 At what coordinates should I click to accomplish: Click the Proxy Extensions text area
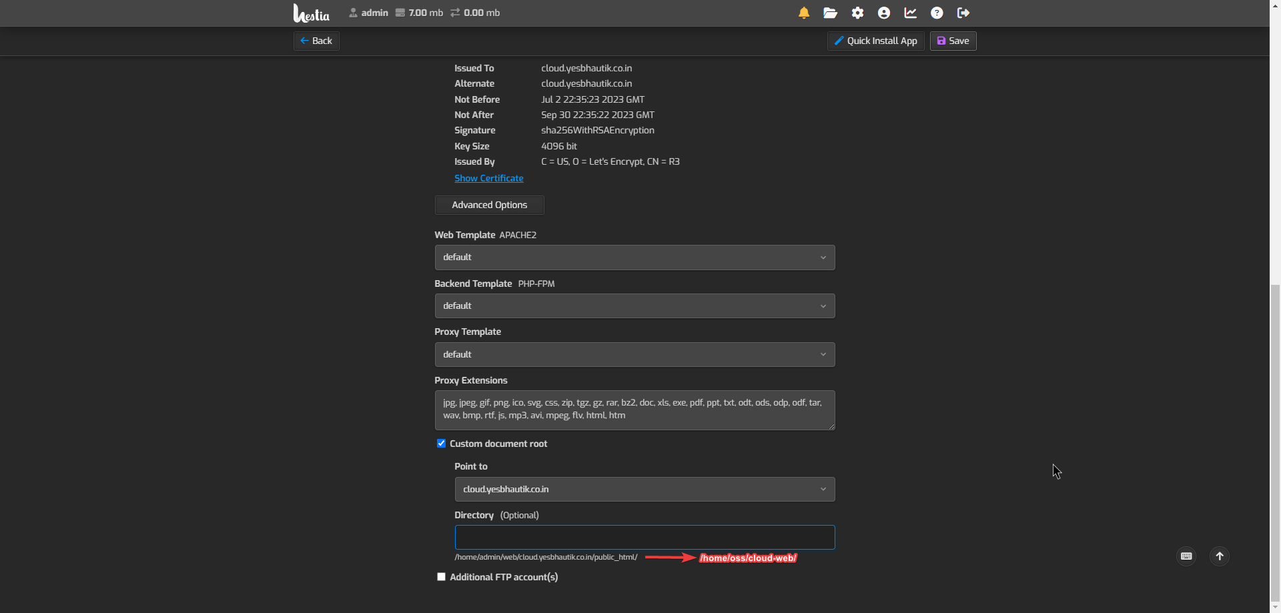(634, 410)
